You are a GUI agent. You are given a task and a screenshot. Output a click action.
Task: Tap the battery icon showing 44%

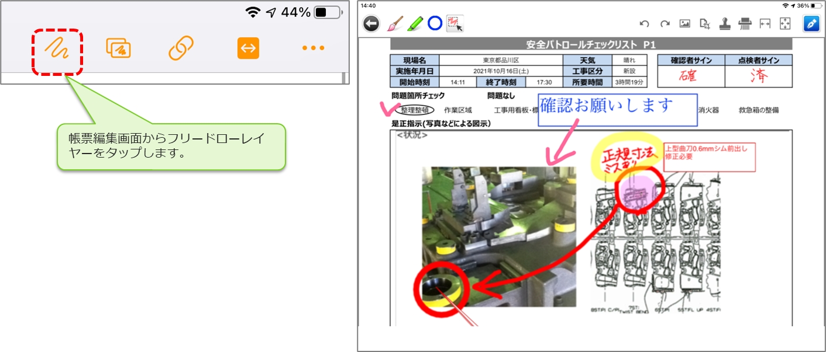point(328,12)
